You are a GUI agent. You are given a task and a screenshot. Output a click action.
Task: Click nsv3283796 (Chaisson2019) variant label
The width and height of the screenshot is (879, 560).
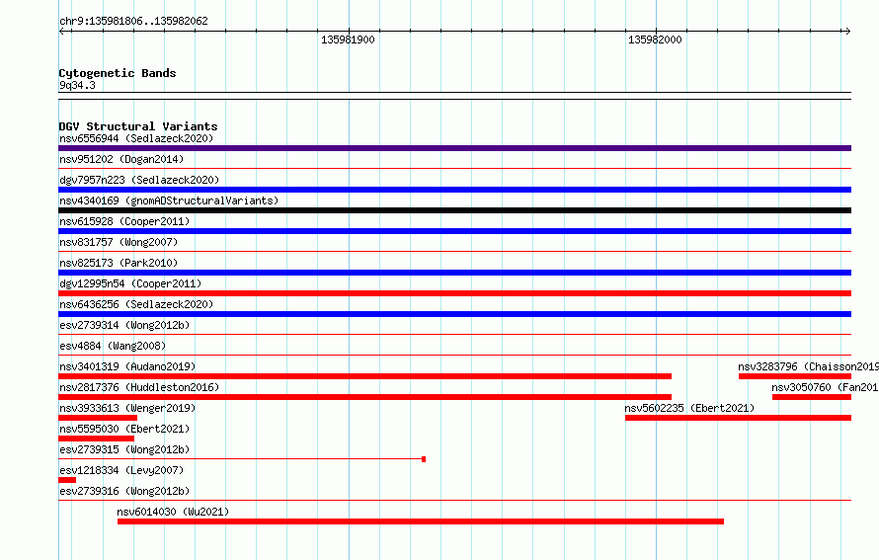pos(808,366)
